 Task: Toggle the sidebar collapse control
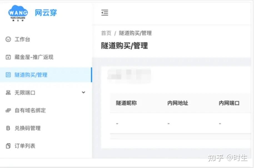tap(104, 13)
